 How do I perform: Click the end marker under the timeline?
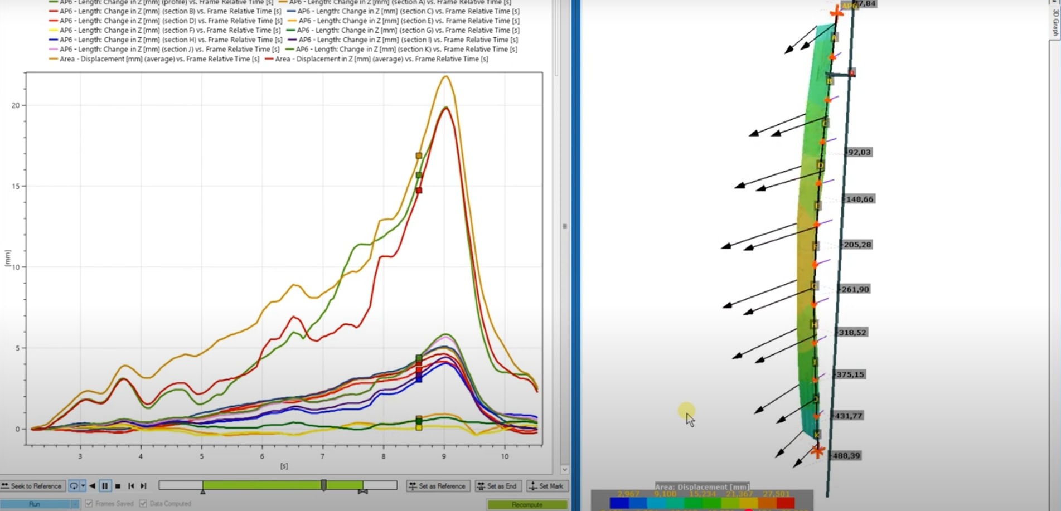pyautogui.click(x=363, y=491)
